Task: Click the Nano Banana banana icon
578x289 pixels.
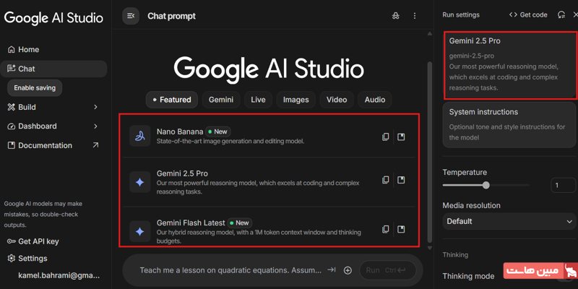Action: 139,136
